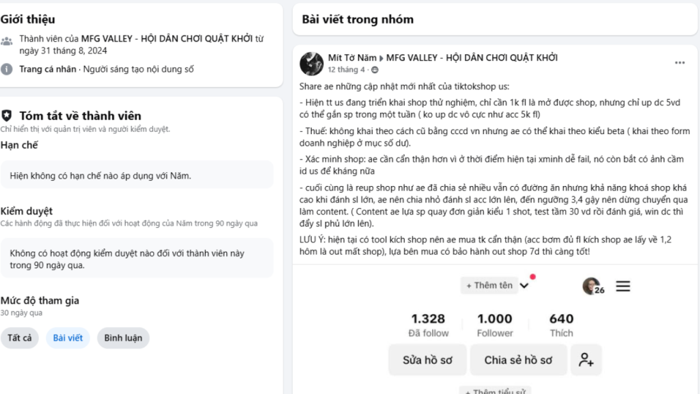Open MFG VALLEY group link in post header
The height and width of the screenshot is (394, 700).
click(472, 58)
